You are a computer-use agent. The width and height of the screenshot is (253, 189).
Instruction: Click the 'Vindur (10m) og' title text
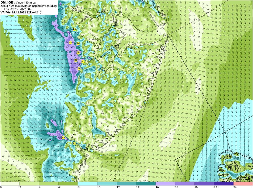click(x=25, y=3)
